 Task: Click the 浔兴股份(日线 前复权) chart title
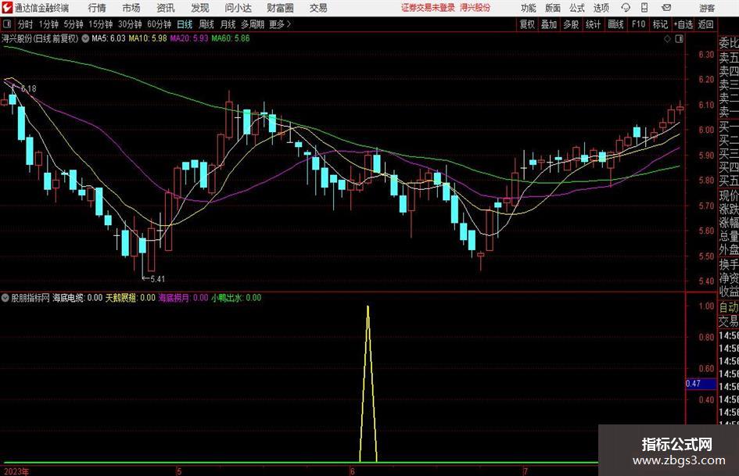coord(40,38)
